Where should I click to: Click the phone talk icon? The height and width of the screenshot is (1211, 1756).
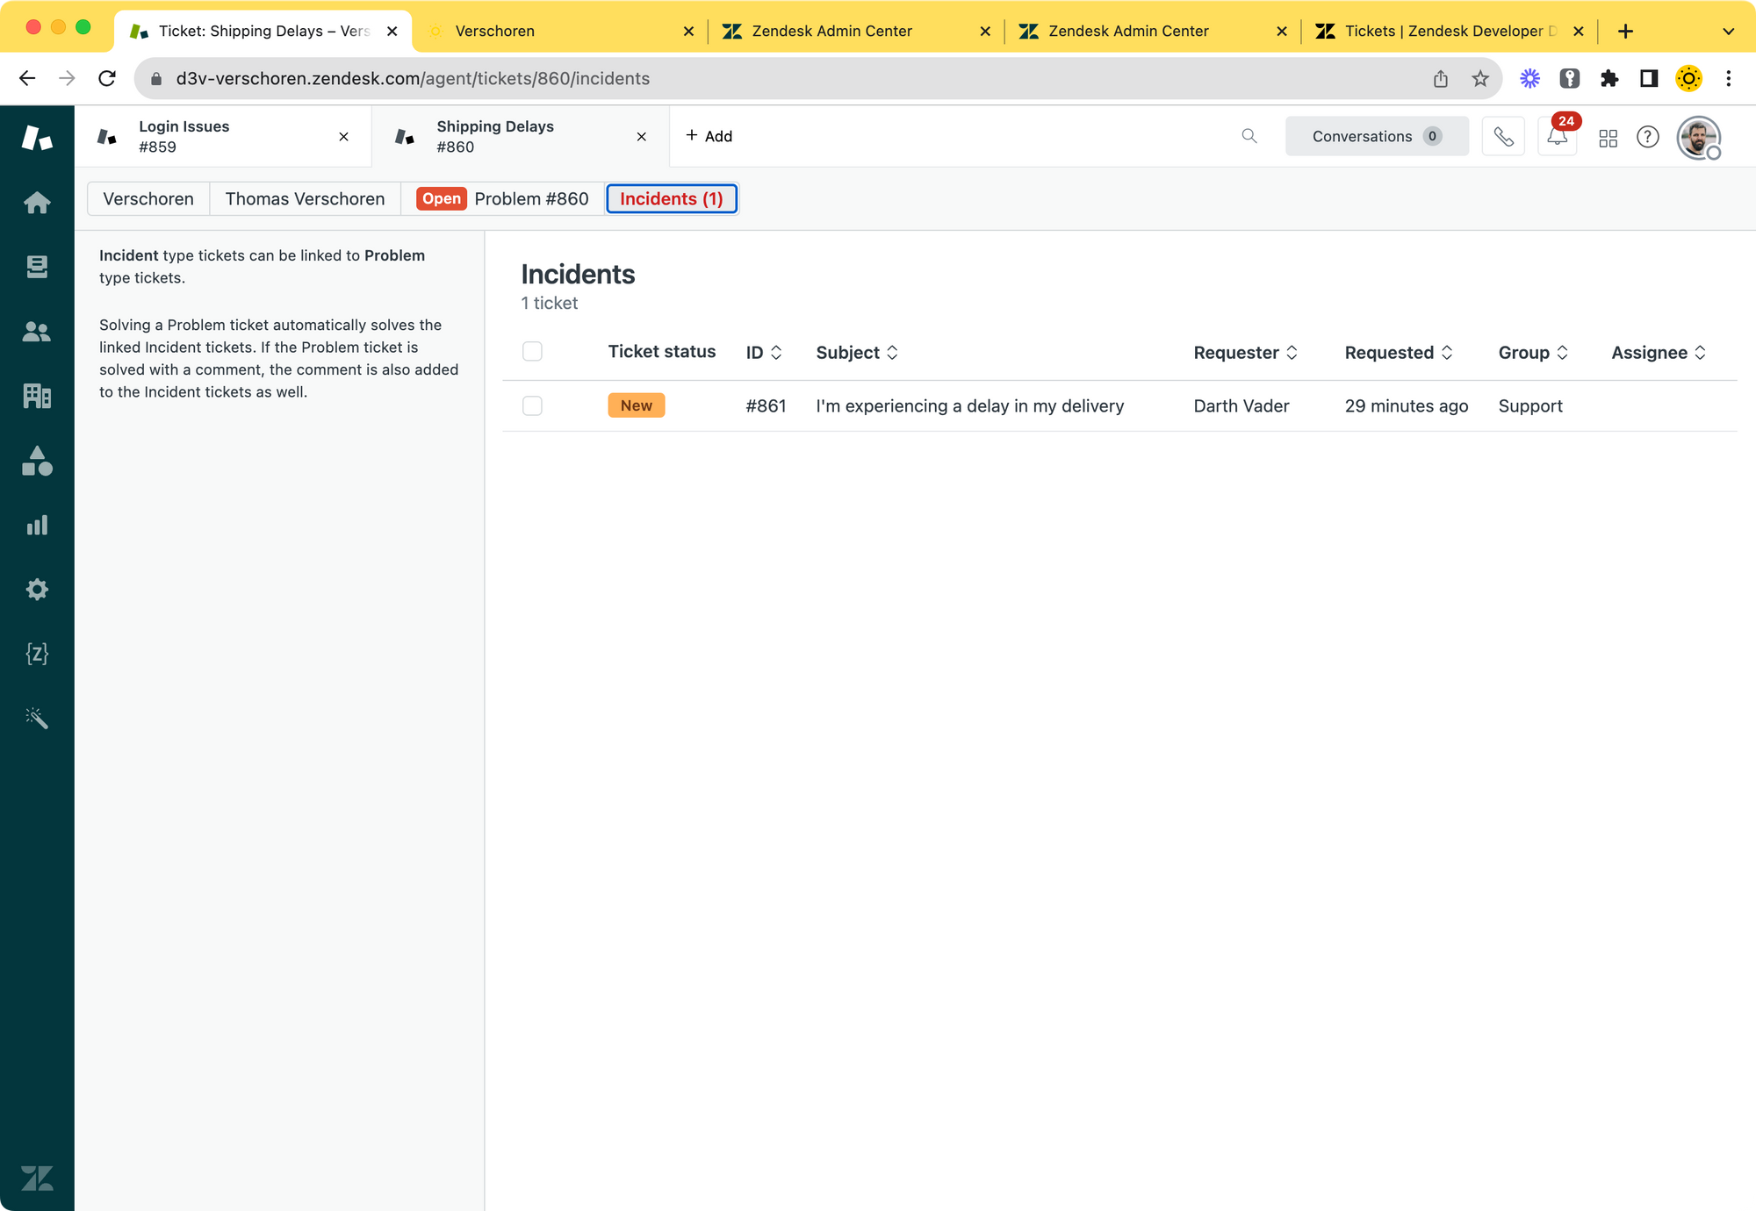coord(1503,137)
